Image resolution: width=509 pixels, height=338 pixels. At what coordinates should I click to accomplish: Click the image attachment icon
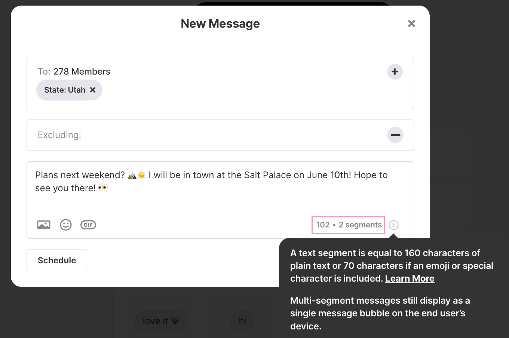point(44,225)
